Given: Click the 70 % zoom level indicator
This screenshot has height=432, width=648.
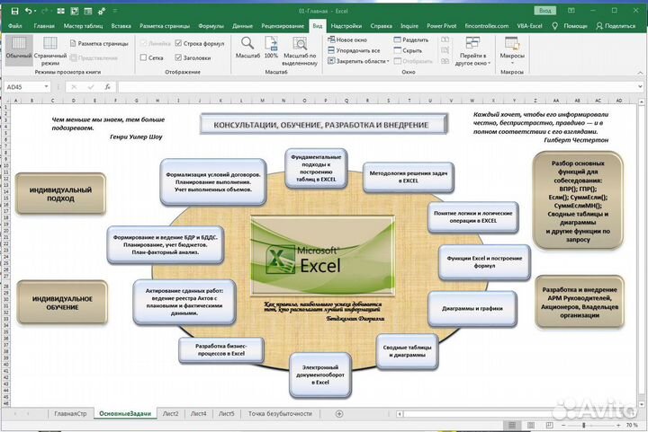Looking at the screenshot, I should [x=632, y=425].
